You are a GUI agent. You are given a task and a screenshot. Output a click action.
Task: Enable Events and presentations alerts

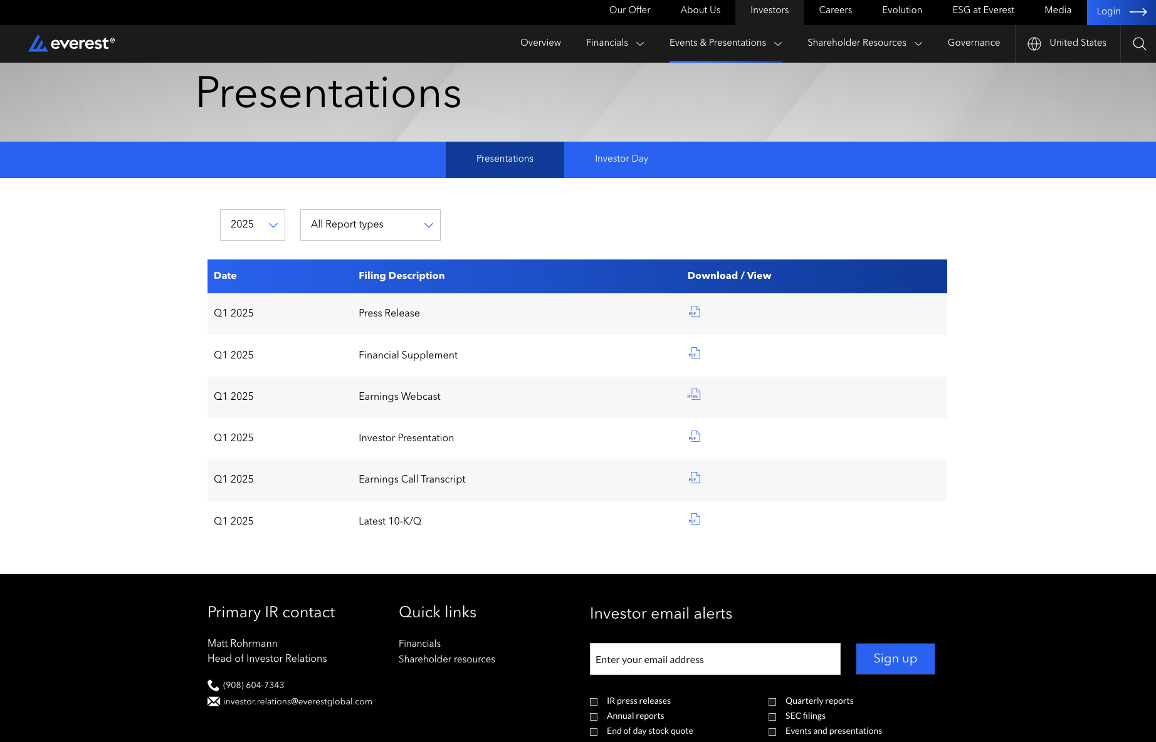[x=772, y=732]
